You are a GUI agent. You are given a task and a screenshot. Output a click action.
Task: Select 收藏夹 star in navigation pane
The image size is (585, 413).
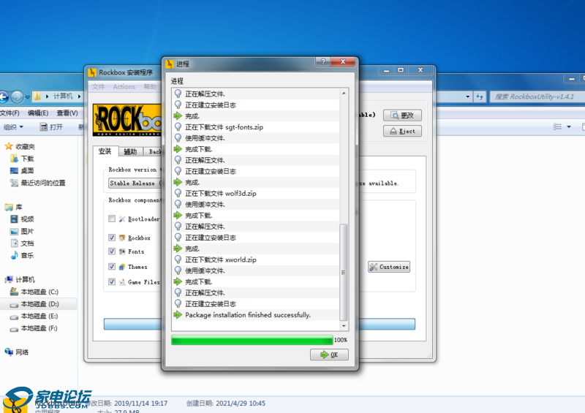[x=9, y=146]
